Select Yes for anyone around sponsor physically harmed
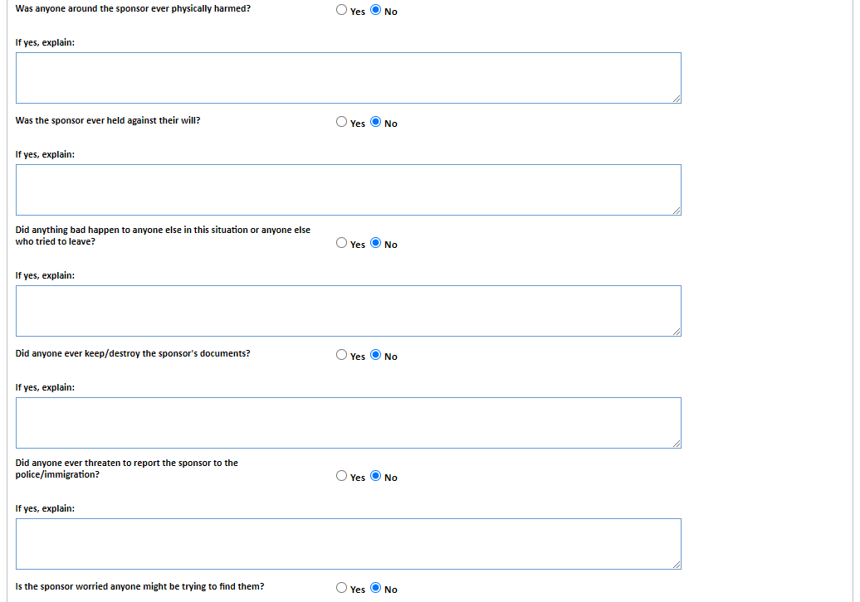Image resolution: width=860 pixels, height=602 pixels. click(342, 11)
